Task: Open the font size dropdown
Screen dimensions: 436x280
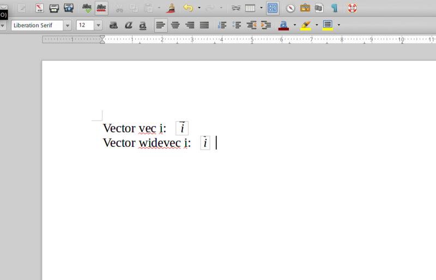Action: [98, 25]
